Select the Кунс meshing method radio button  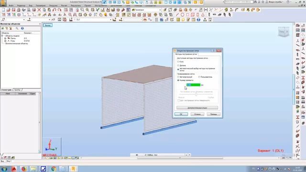click(x=178, y=62)
